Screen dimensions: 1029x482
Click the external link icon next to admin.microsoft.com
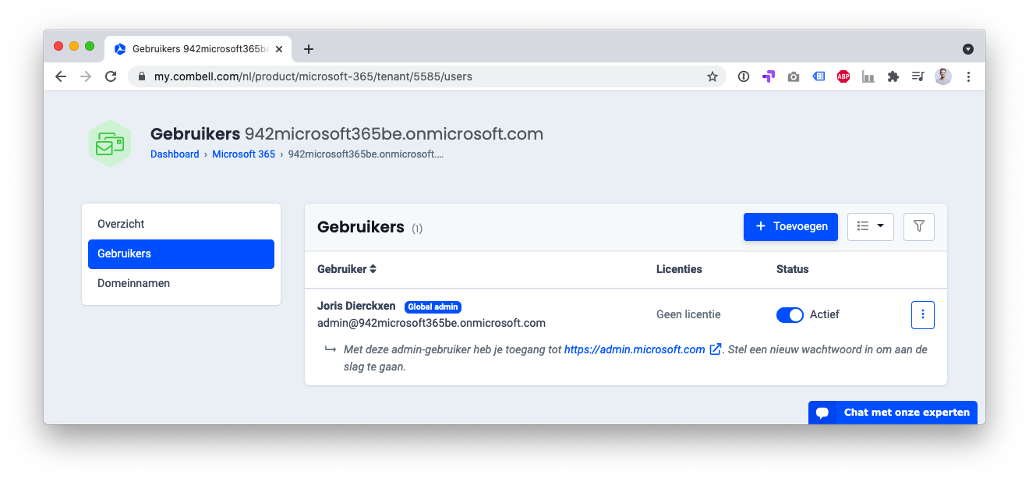click(715, 349)
